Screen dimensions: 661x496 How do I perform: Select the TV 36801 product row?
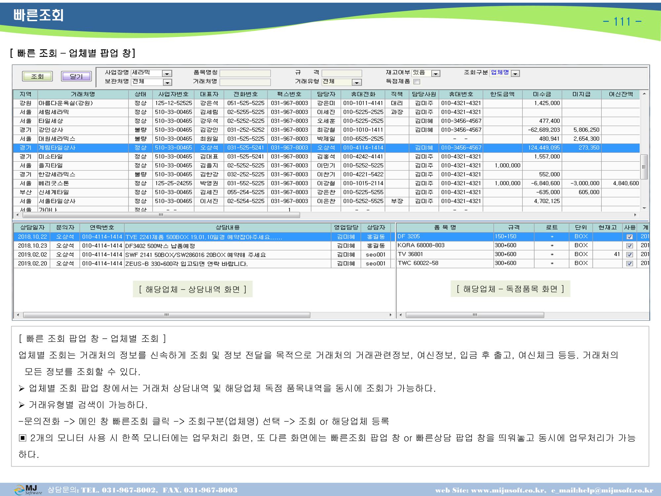pyautogui.click(x=523, y=255)
